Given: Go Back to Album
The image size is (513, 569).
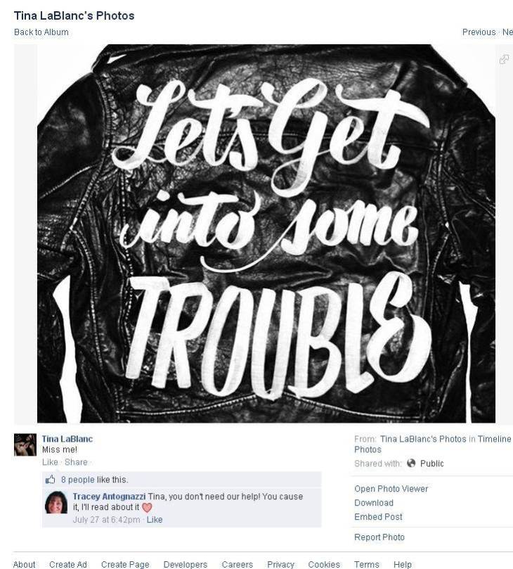Looking at the screenshot, I should (x=41, y=32).
